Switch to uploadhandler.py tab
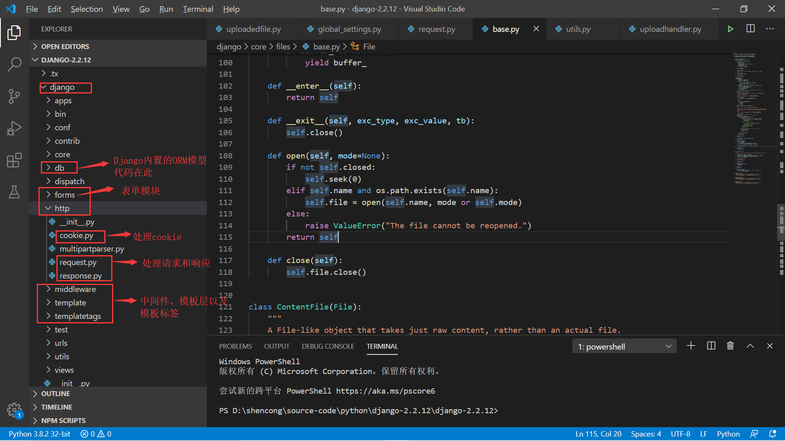 670,29
